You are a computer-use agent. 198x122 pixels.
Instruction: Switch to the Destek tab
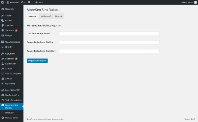click(59, 16)
